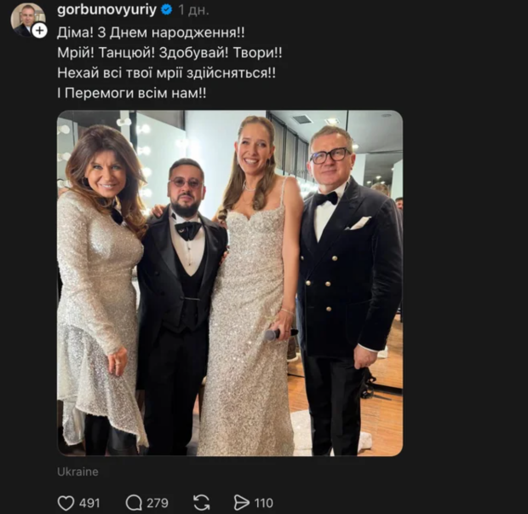Click the 110 shares count
Screen dimensions: 528x514
click(x=264, y=503)
